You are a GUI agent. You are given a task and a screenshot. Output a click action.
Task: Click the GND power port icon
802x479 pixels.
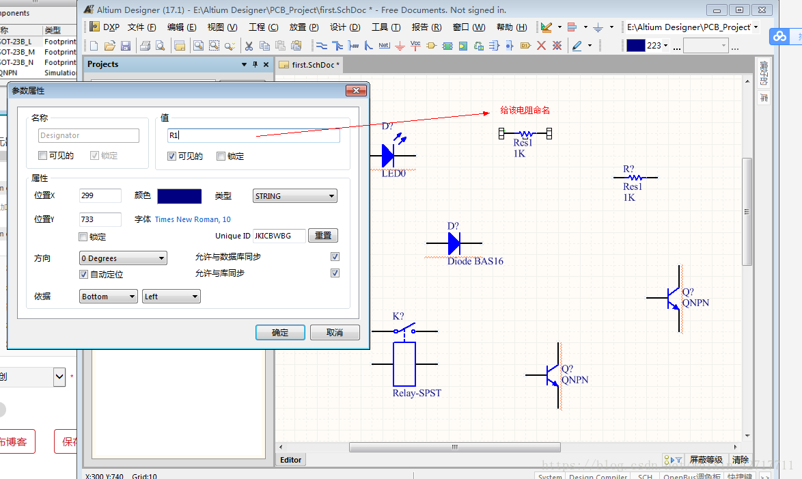coord(400,46)
